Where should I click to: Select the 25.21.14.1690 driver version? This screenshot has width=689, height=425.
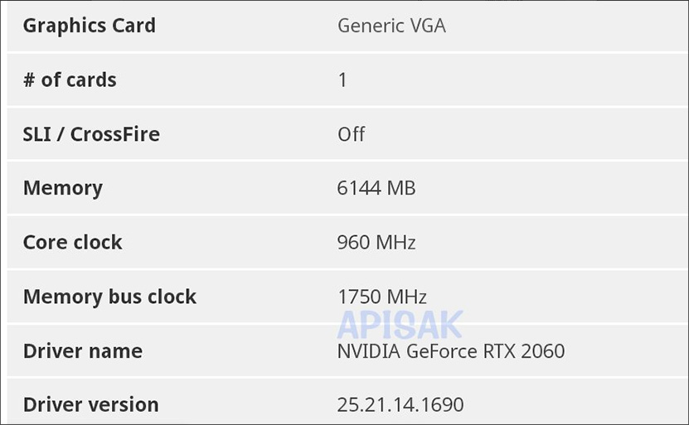400,405
